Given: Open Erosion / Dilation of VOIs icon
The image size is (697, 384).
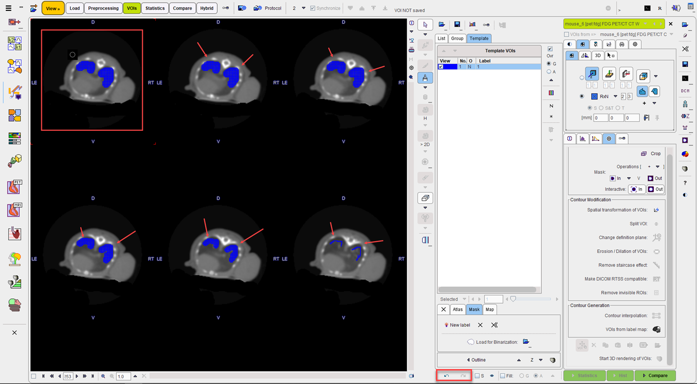Looking at the screenshot, I should (656, 251).
